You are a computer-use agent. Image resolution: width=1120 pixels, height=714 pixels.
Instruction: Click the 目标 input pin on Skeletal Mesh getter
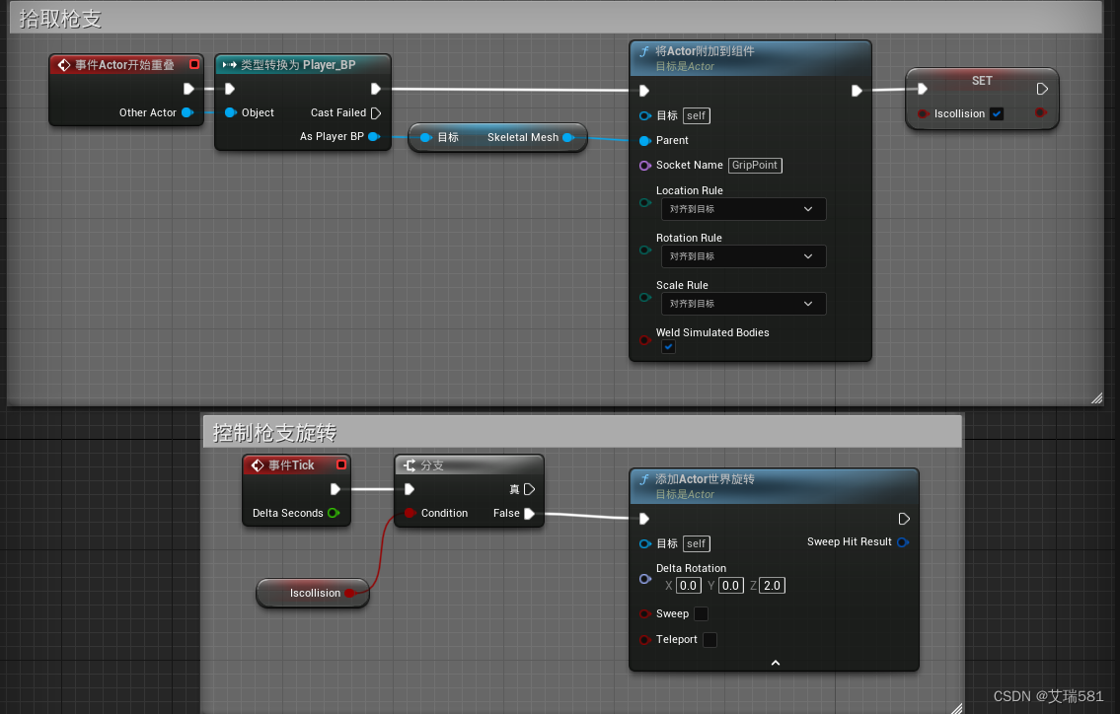[425, 137]
